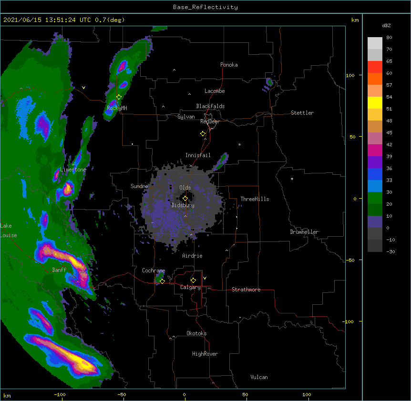411x401 pixels.
Task: Click the -30 value at legend bottom
Action: coord(390,251)
